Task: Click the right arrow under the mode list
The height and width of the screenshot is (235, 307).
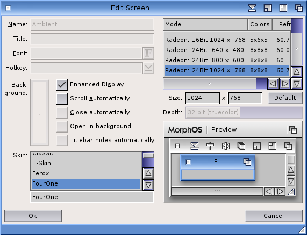Action: coord(285,84)
